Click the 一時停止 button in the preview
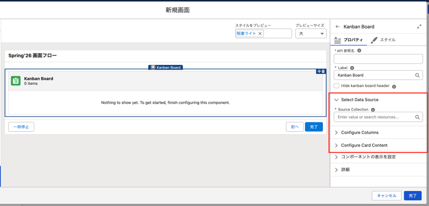The image size is (429, 206). [x=21, y=127]
